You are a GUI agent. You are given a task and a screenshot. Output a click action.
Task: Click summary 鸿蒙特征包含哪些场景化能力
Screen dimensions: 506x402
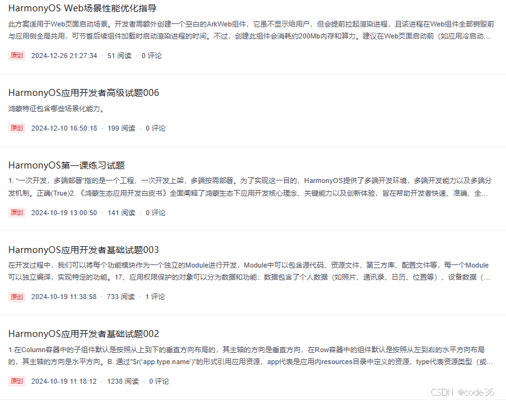[56, 109]
